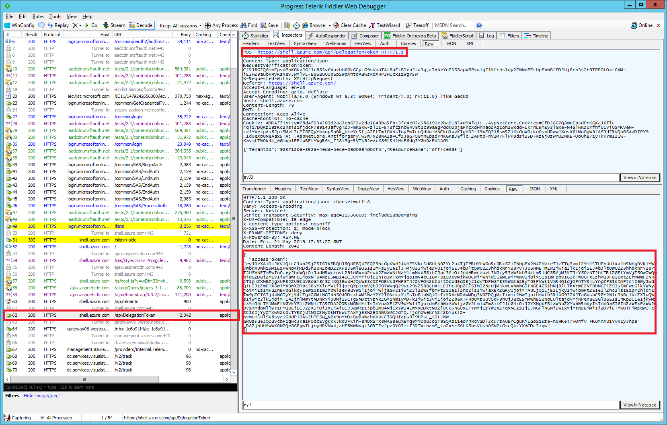The height and width of the screenshot is (425, 667).
Task: Select response Caching tab
Action: point(468,189)
